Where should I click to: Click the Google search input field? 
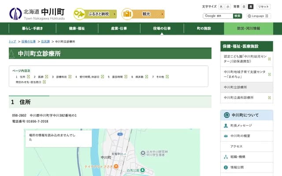pos(218,16)
